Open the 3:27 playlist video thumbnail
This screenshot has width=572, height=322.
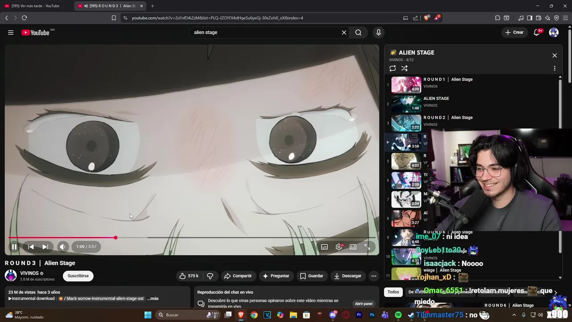406,218
